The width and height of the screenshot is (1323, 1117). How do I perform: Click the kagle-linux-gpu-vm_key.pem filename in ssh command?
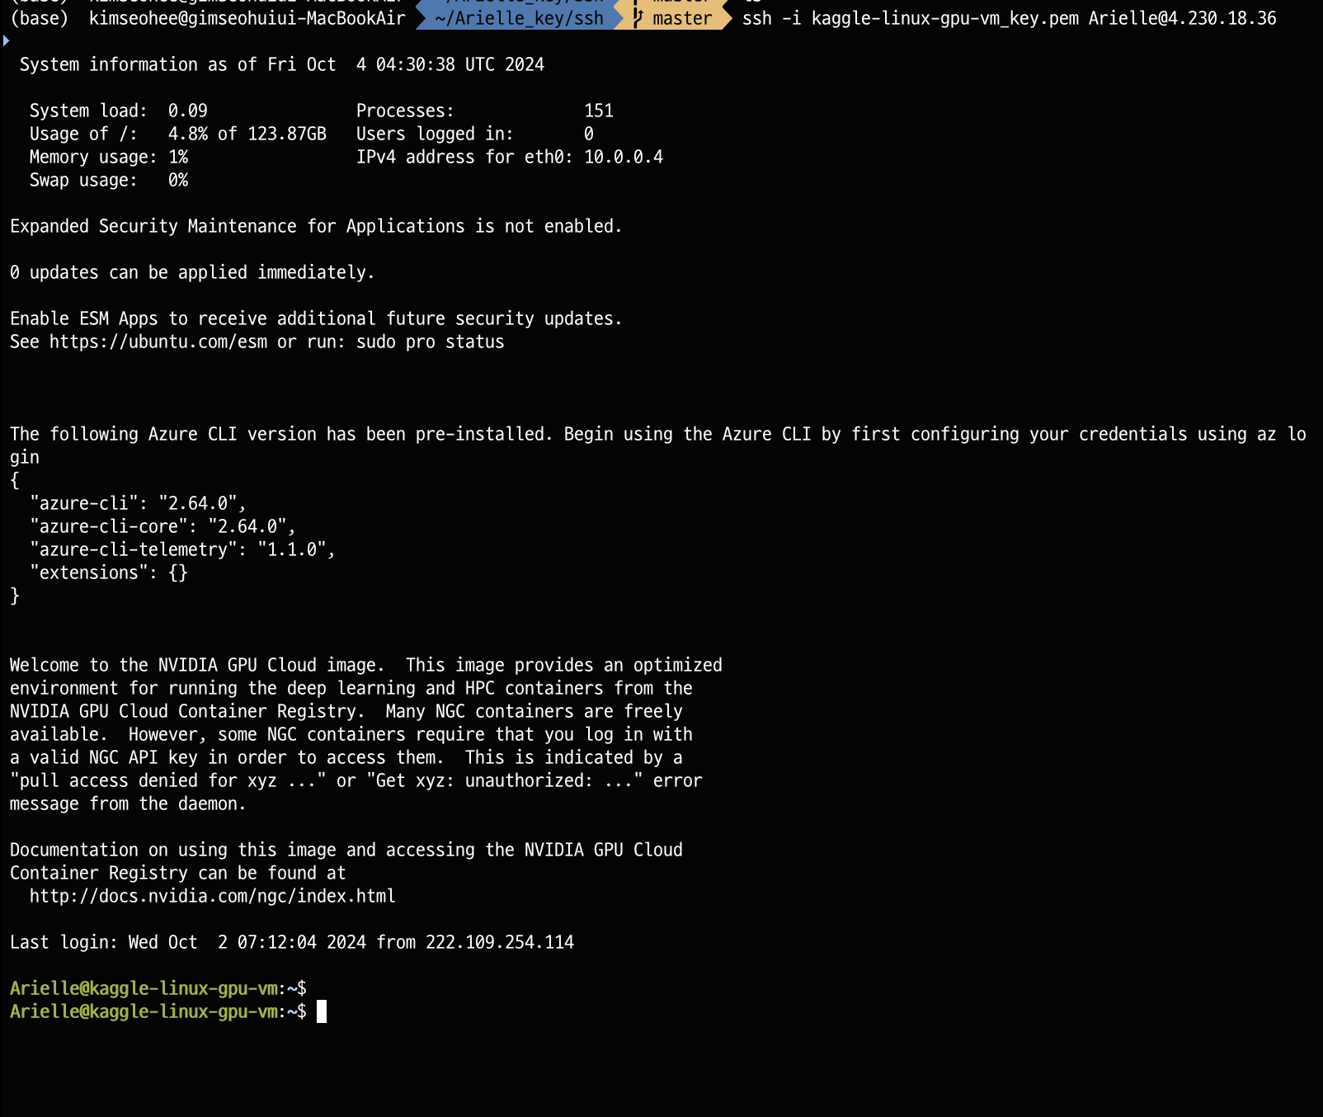(945, 18)
